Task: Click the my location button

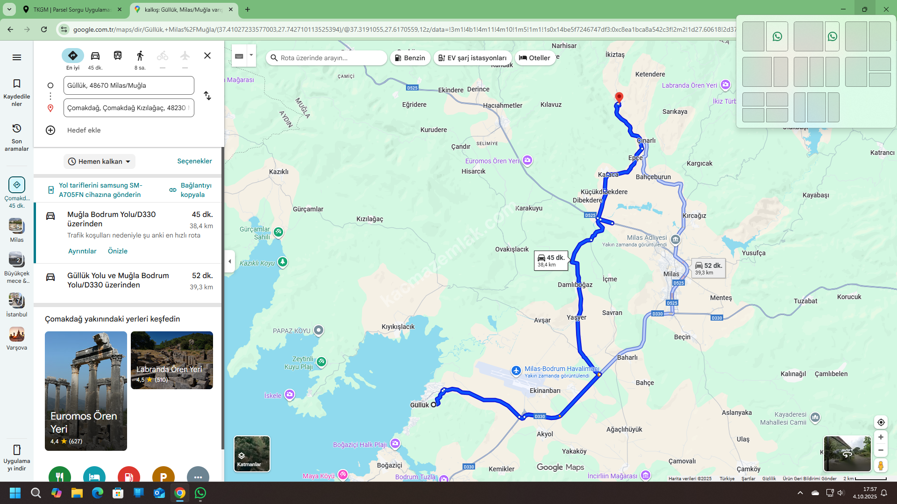Action: coord(881,422)
